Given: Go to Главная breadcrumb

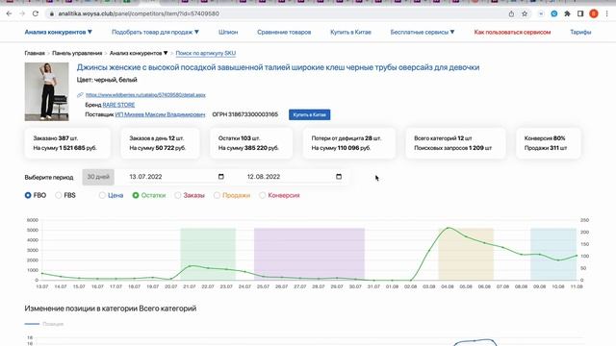Looking at the screenshot, I should coord(35,53).
